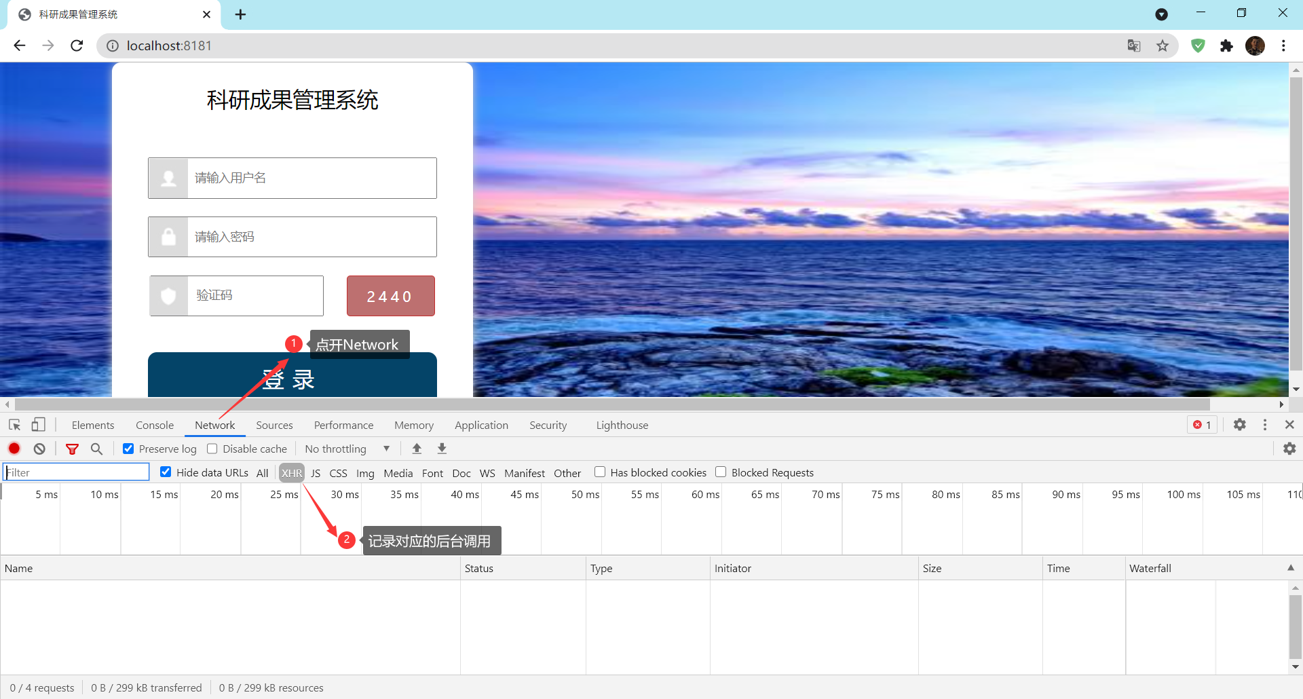The height and width of the screenshot is (699, 1303).
Task: Open the Extensions puzzle icon
Action: (x=1226, y=45)
